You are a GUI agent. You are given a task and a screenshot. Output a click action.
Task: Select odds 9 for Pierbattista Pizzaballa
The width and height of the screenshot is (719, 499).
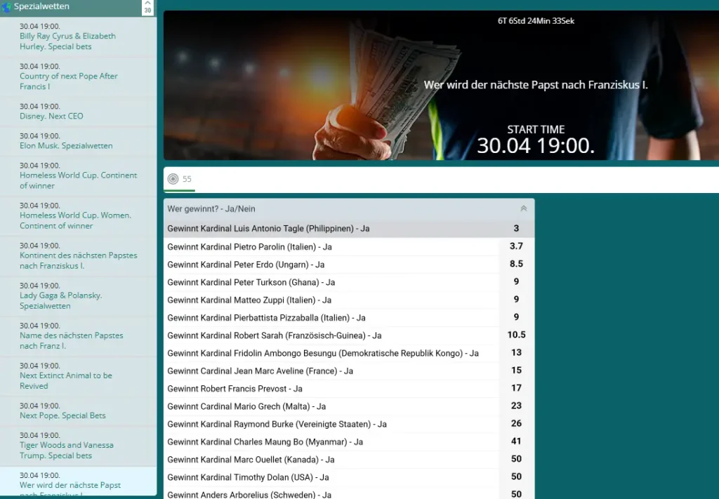pos(516,317)
